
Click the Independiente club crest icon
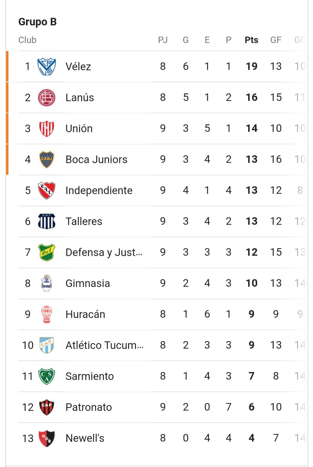tap(47, 190)
